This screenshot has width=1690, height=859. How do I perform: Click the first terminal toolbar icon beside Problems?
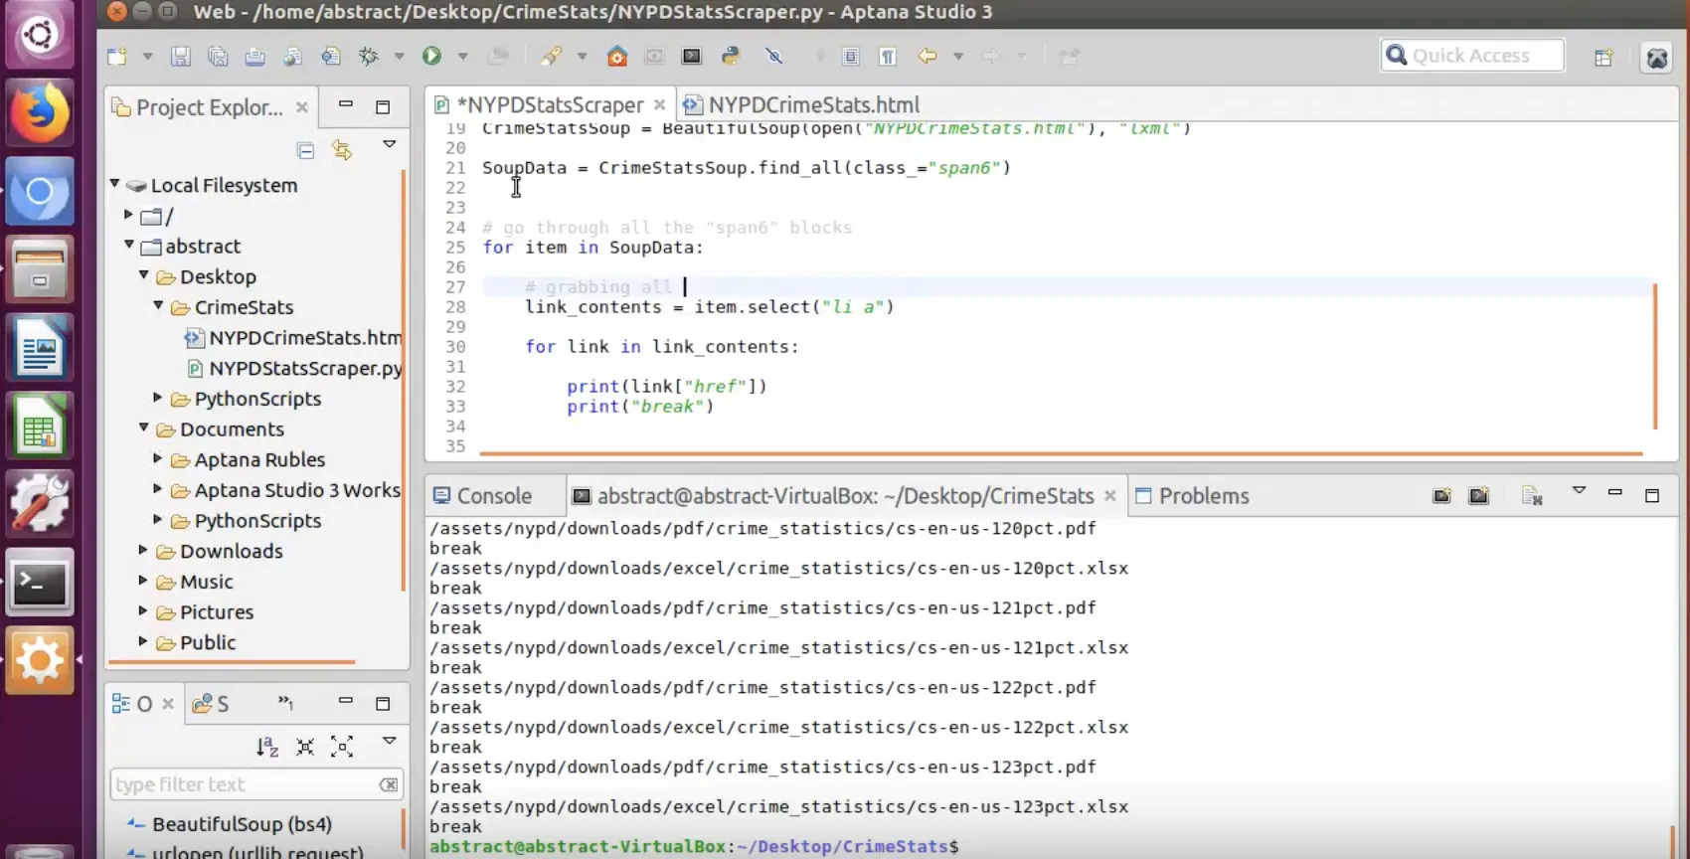pyautogui.click(x=1441, y=496)
